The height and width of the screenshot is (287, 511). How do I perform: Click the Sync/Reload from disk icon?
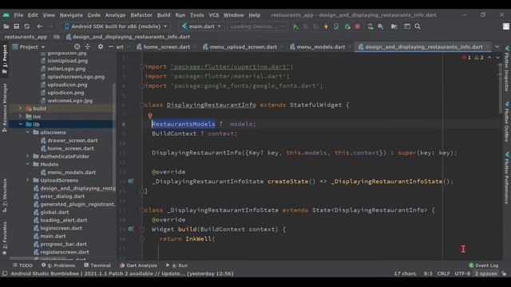[x=26, y=26]
